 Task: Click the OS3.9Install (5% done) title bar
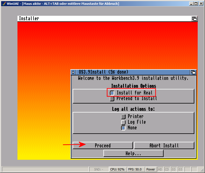pyautogui.click(x=132, y=72)
